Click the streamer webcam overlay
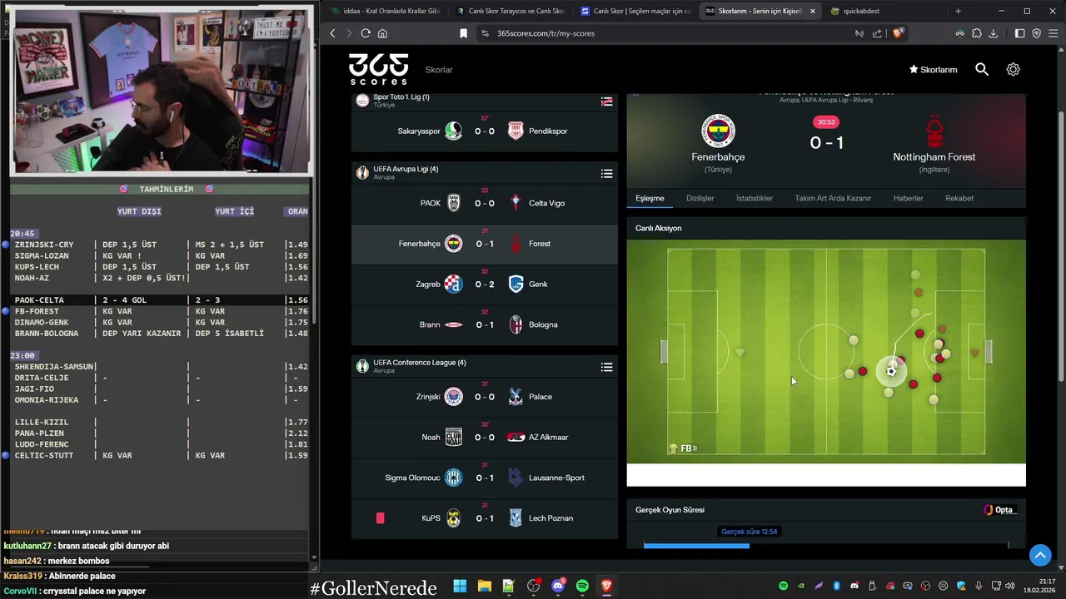 coord(161,90)
